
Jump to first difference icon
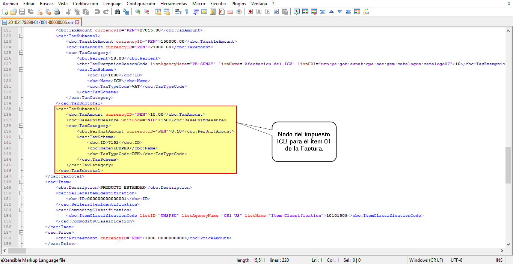[x=322, y=12]
